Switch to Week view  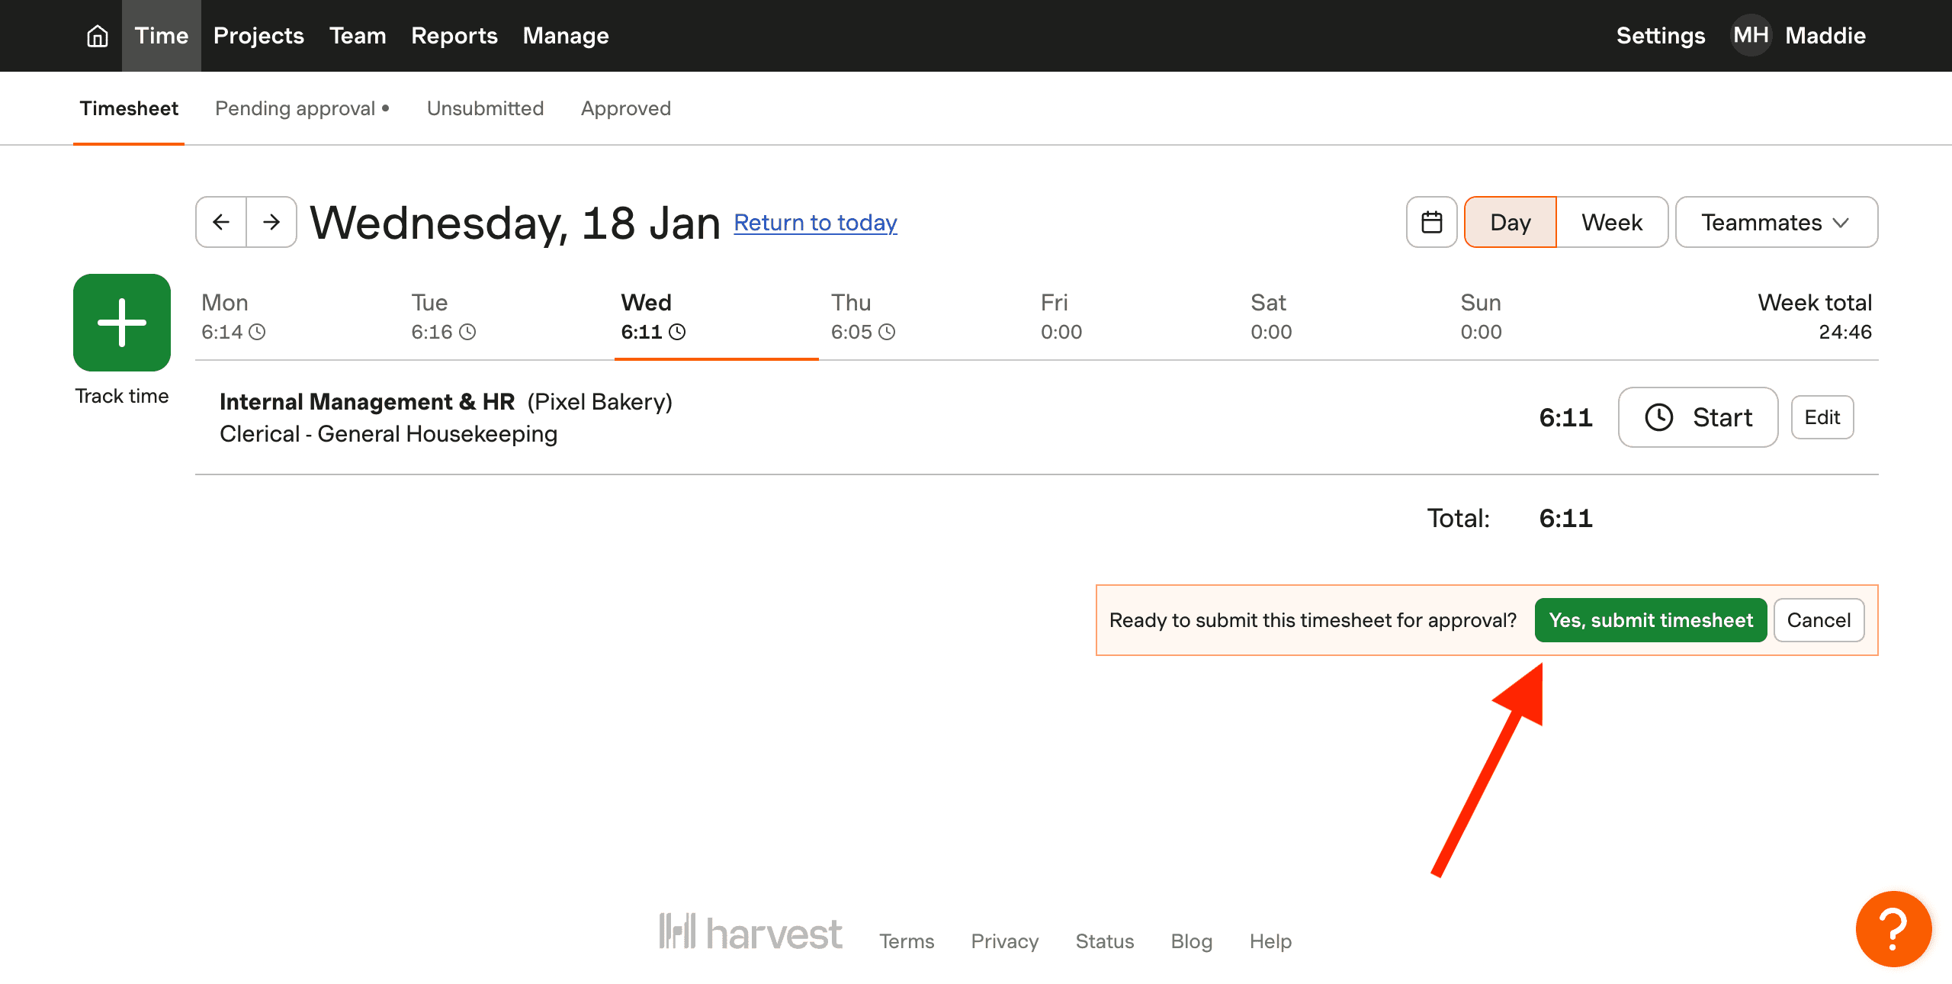pyautogui.click(x=1612, y=222)
